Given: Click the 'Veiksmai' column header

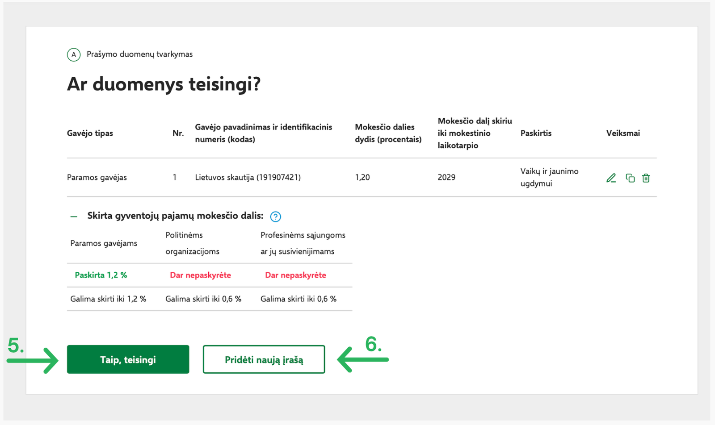Looking at the screenshot, I should coord(623,133).
